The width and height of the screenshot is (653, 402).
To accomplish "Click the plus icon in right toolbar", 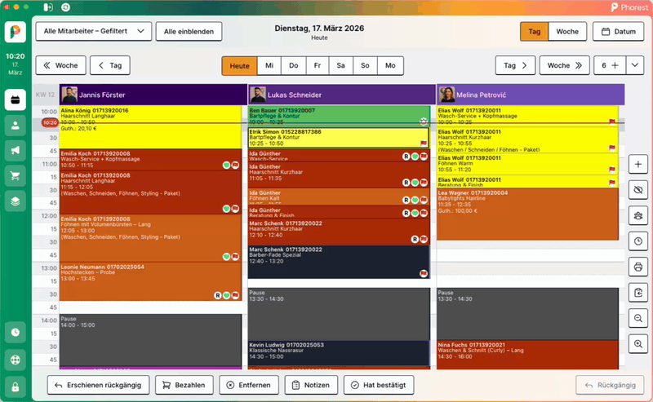I will 638,164.
